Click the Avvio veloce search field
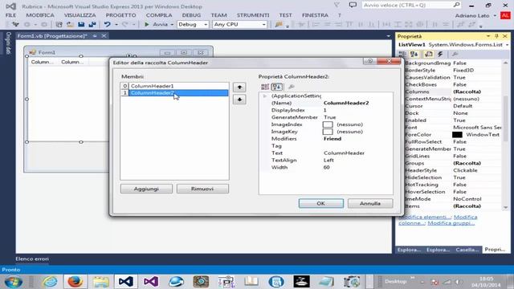The image size is (514, 289). [x=407, y=5]
